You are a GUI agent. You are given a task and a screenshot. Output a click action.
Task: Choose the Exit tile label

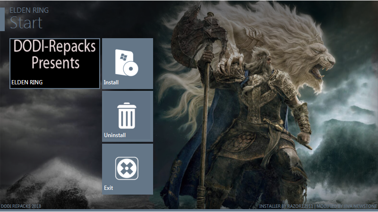(109, 188)
